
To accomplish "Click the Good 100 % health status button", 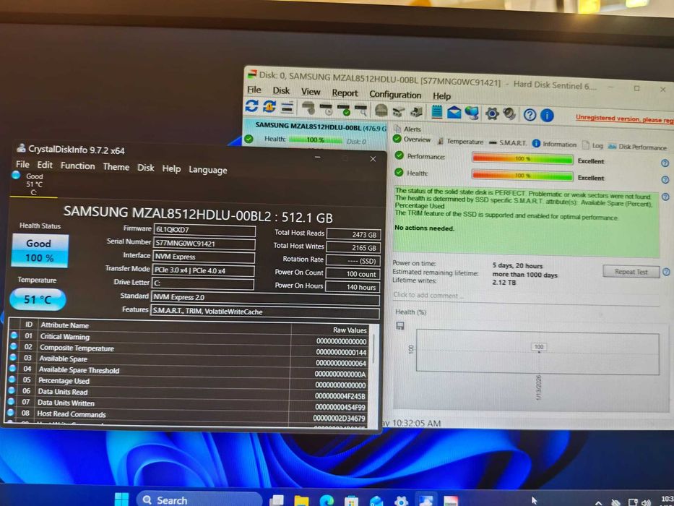I will (40, 250).
